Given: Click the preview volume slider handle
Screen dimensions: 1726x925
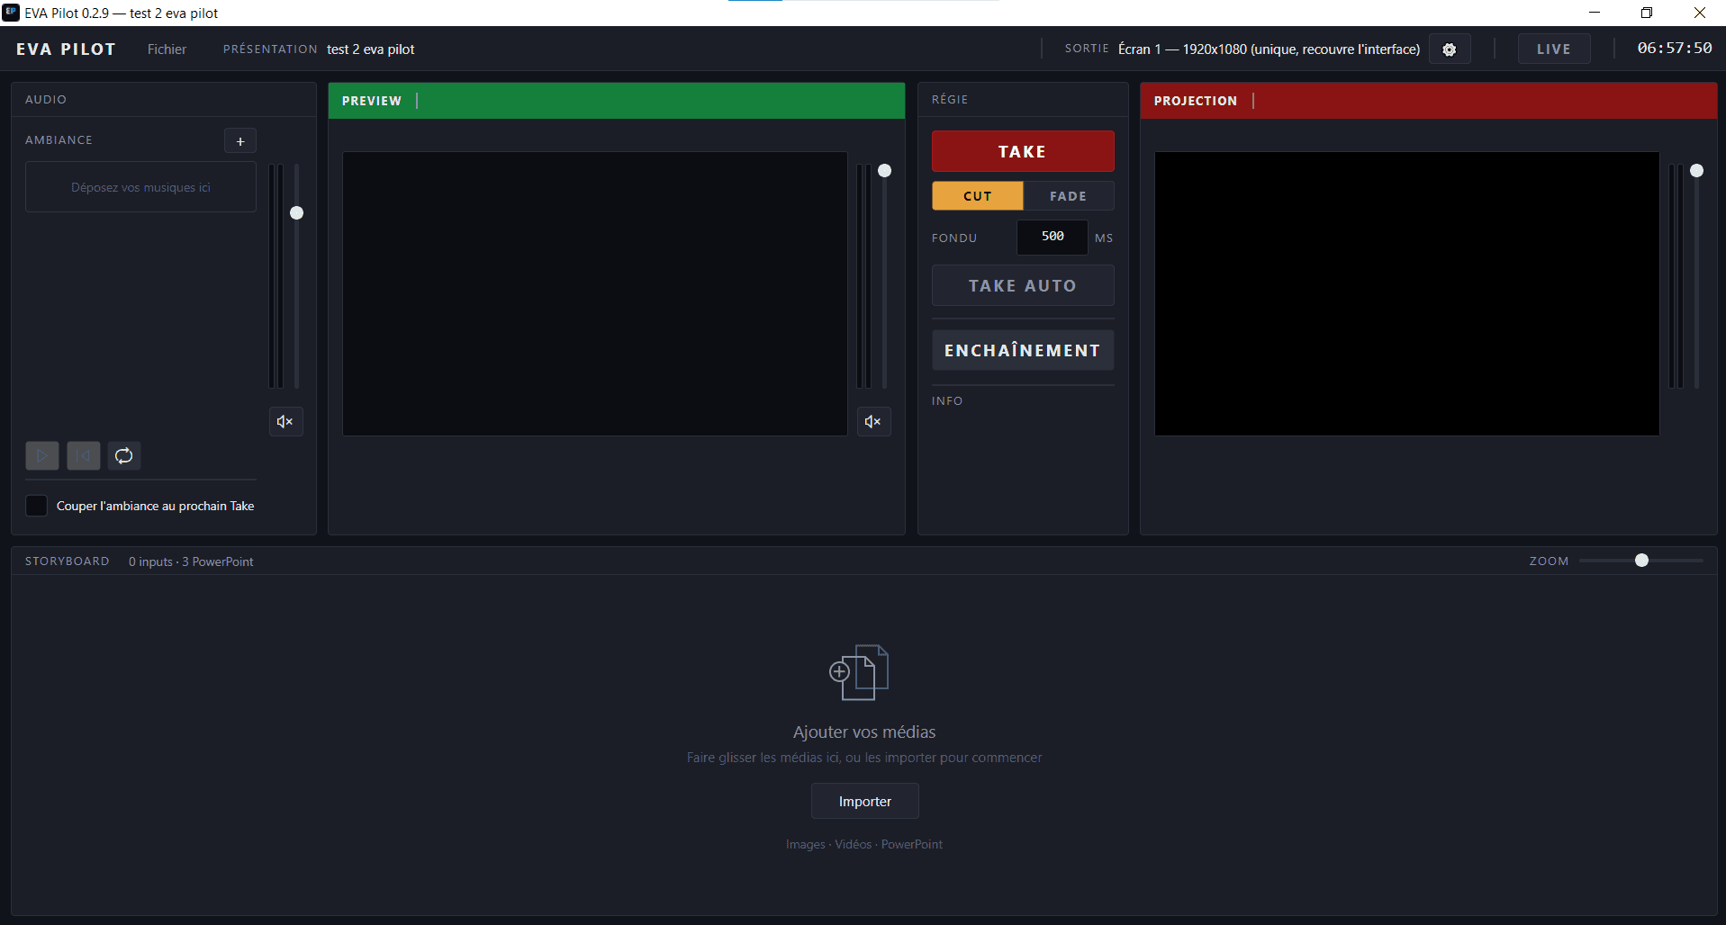Looking at the screenshot, I should tap(885, 171).
